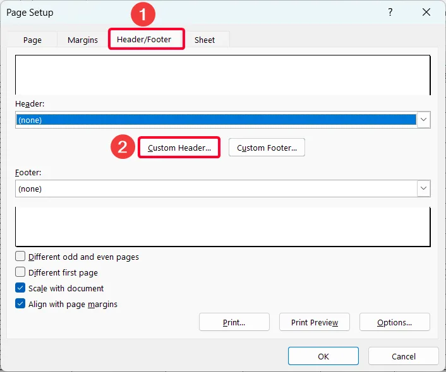Switch to the Page tab

[32, 40]
